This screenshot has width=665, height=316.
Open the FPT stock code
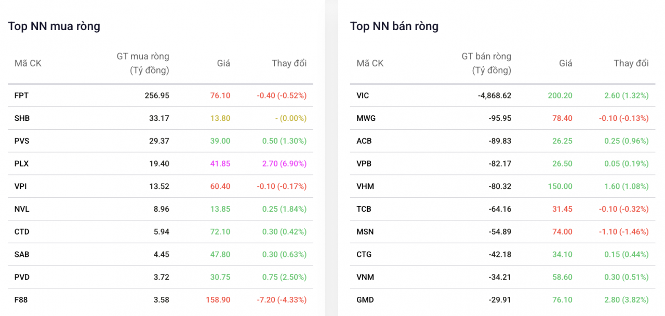21,95
